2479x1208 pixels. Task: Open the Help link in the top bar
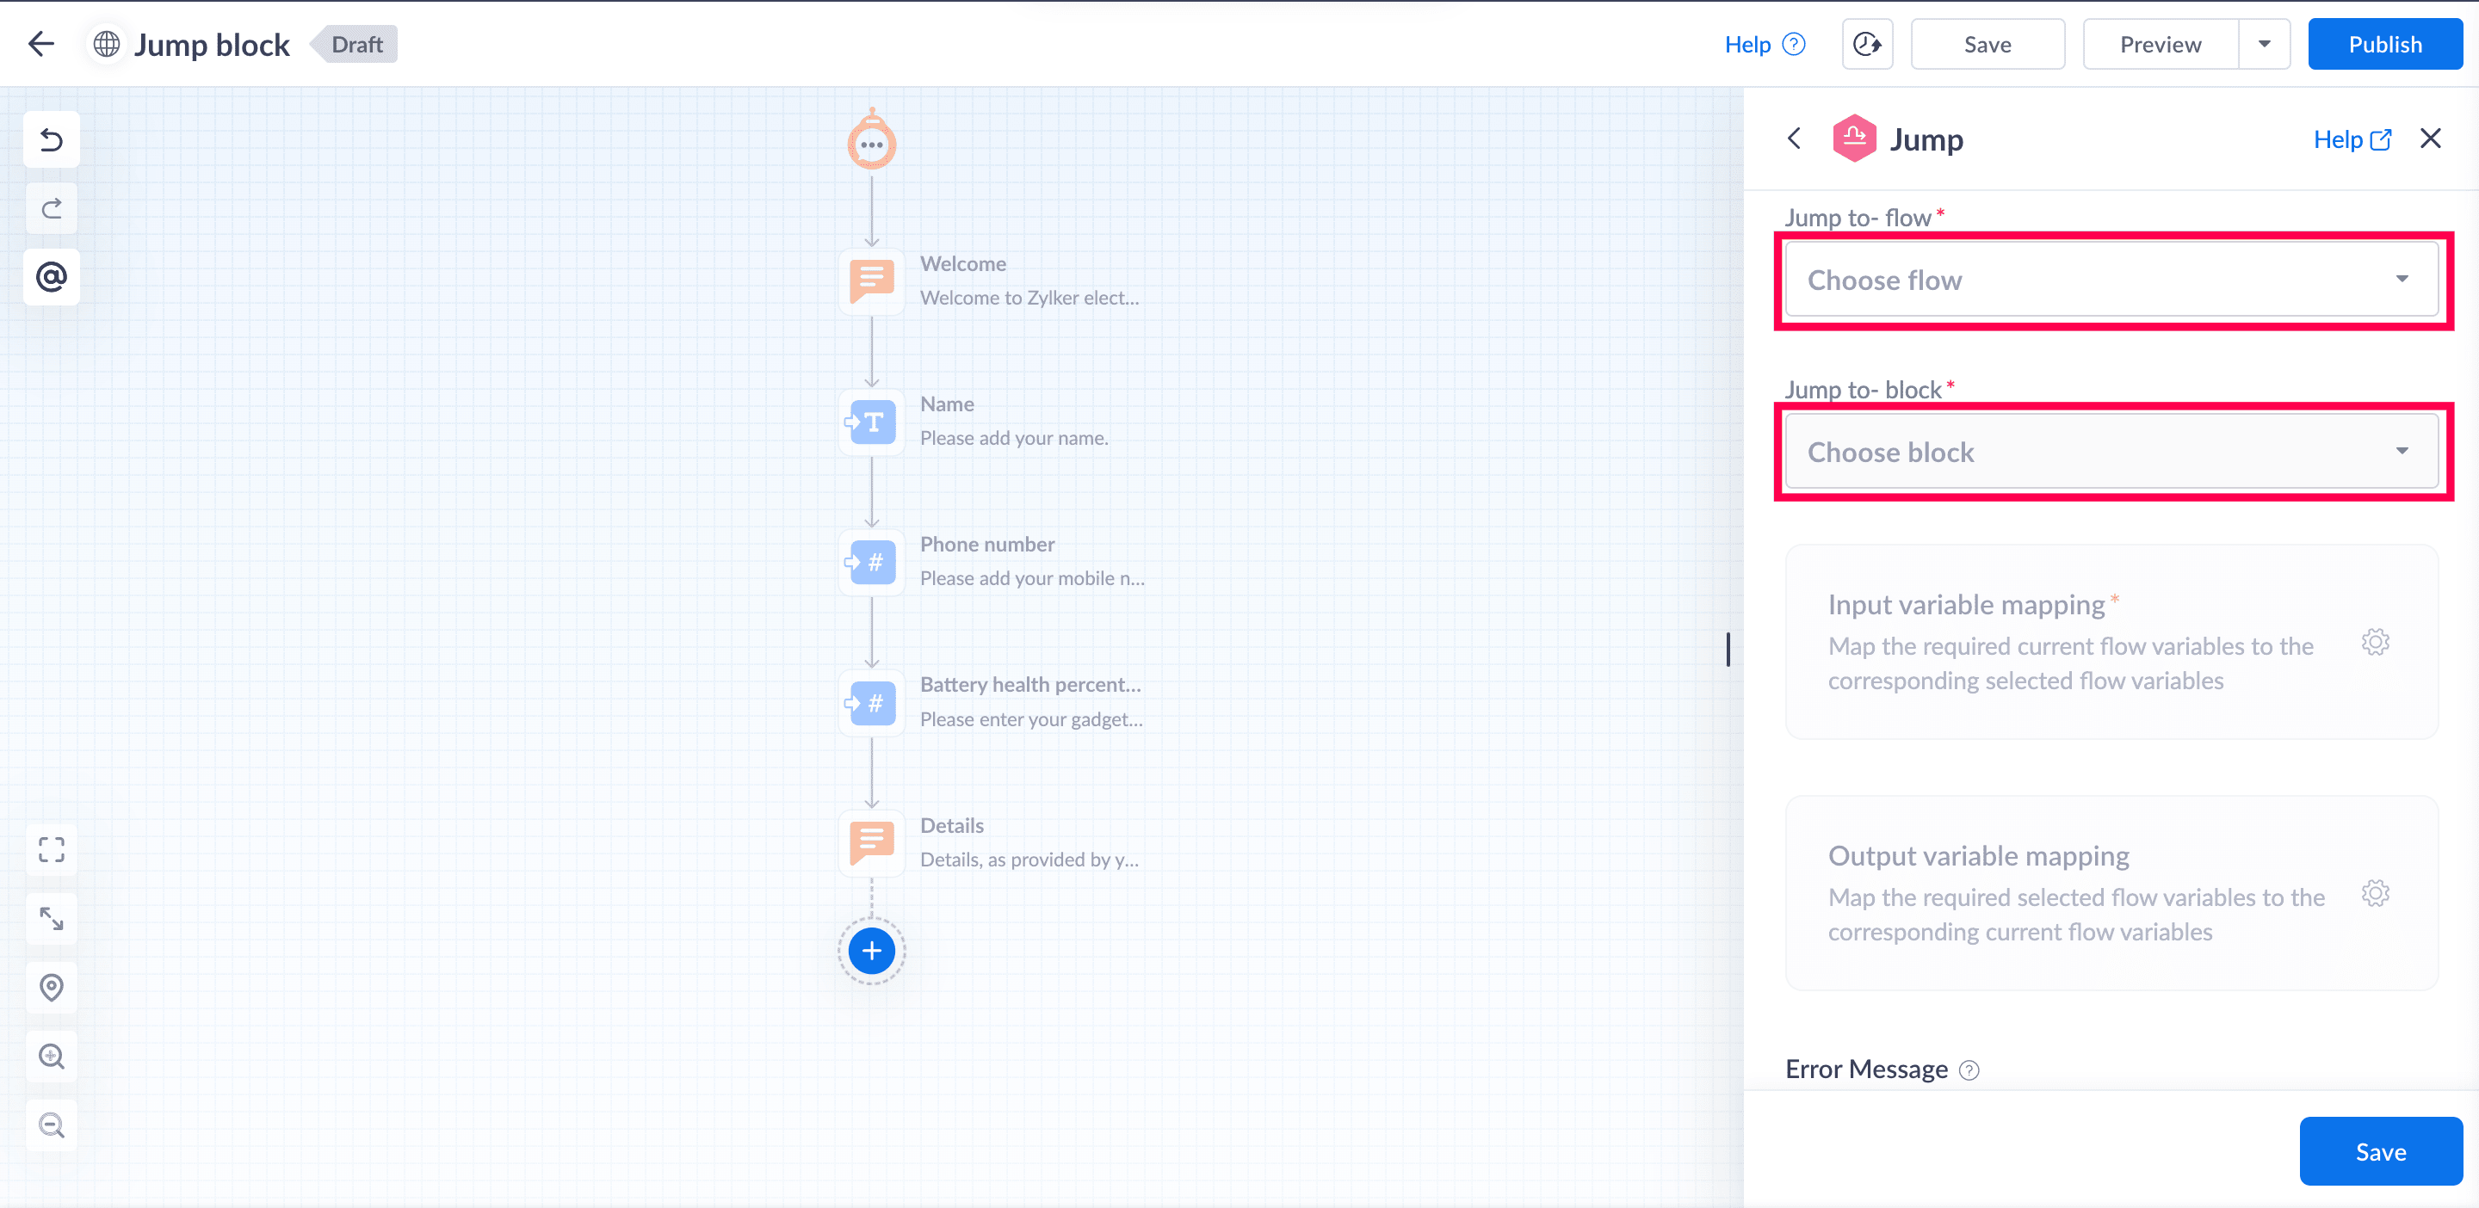coord(1764,44)
